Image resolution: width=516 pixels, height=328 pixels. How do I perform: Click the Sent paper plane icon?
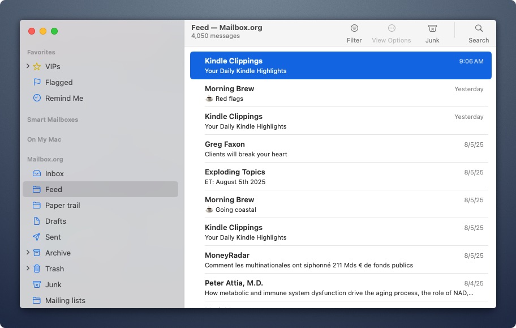point(37,237)
